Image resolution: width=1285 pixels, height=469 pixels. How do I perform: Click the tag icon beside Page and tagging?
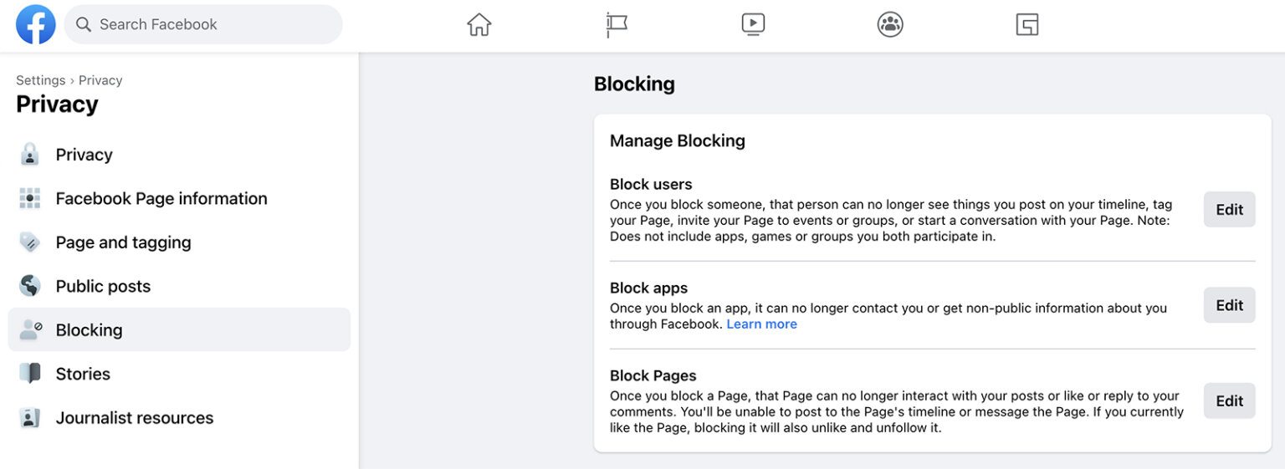pyautogui.click(x=30, y=242)
